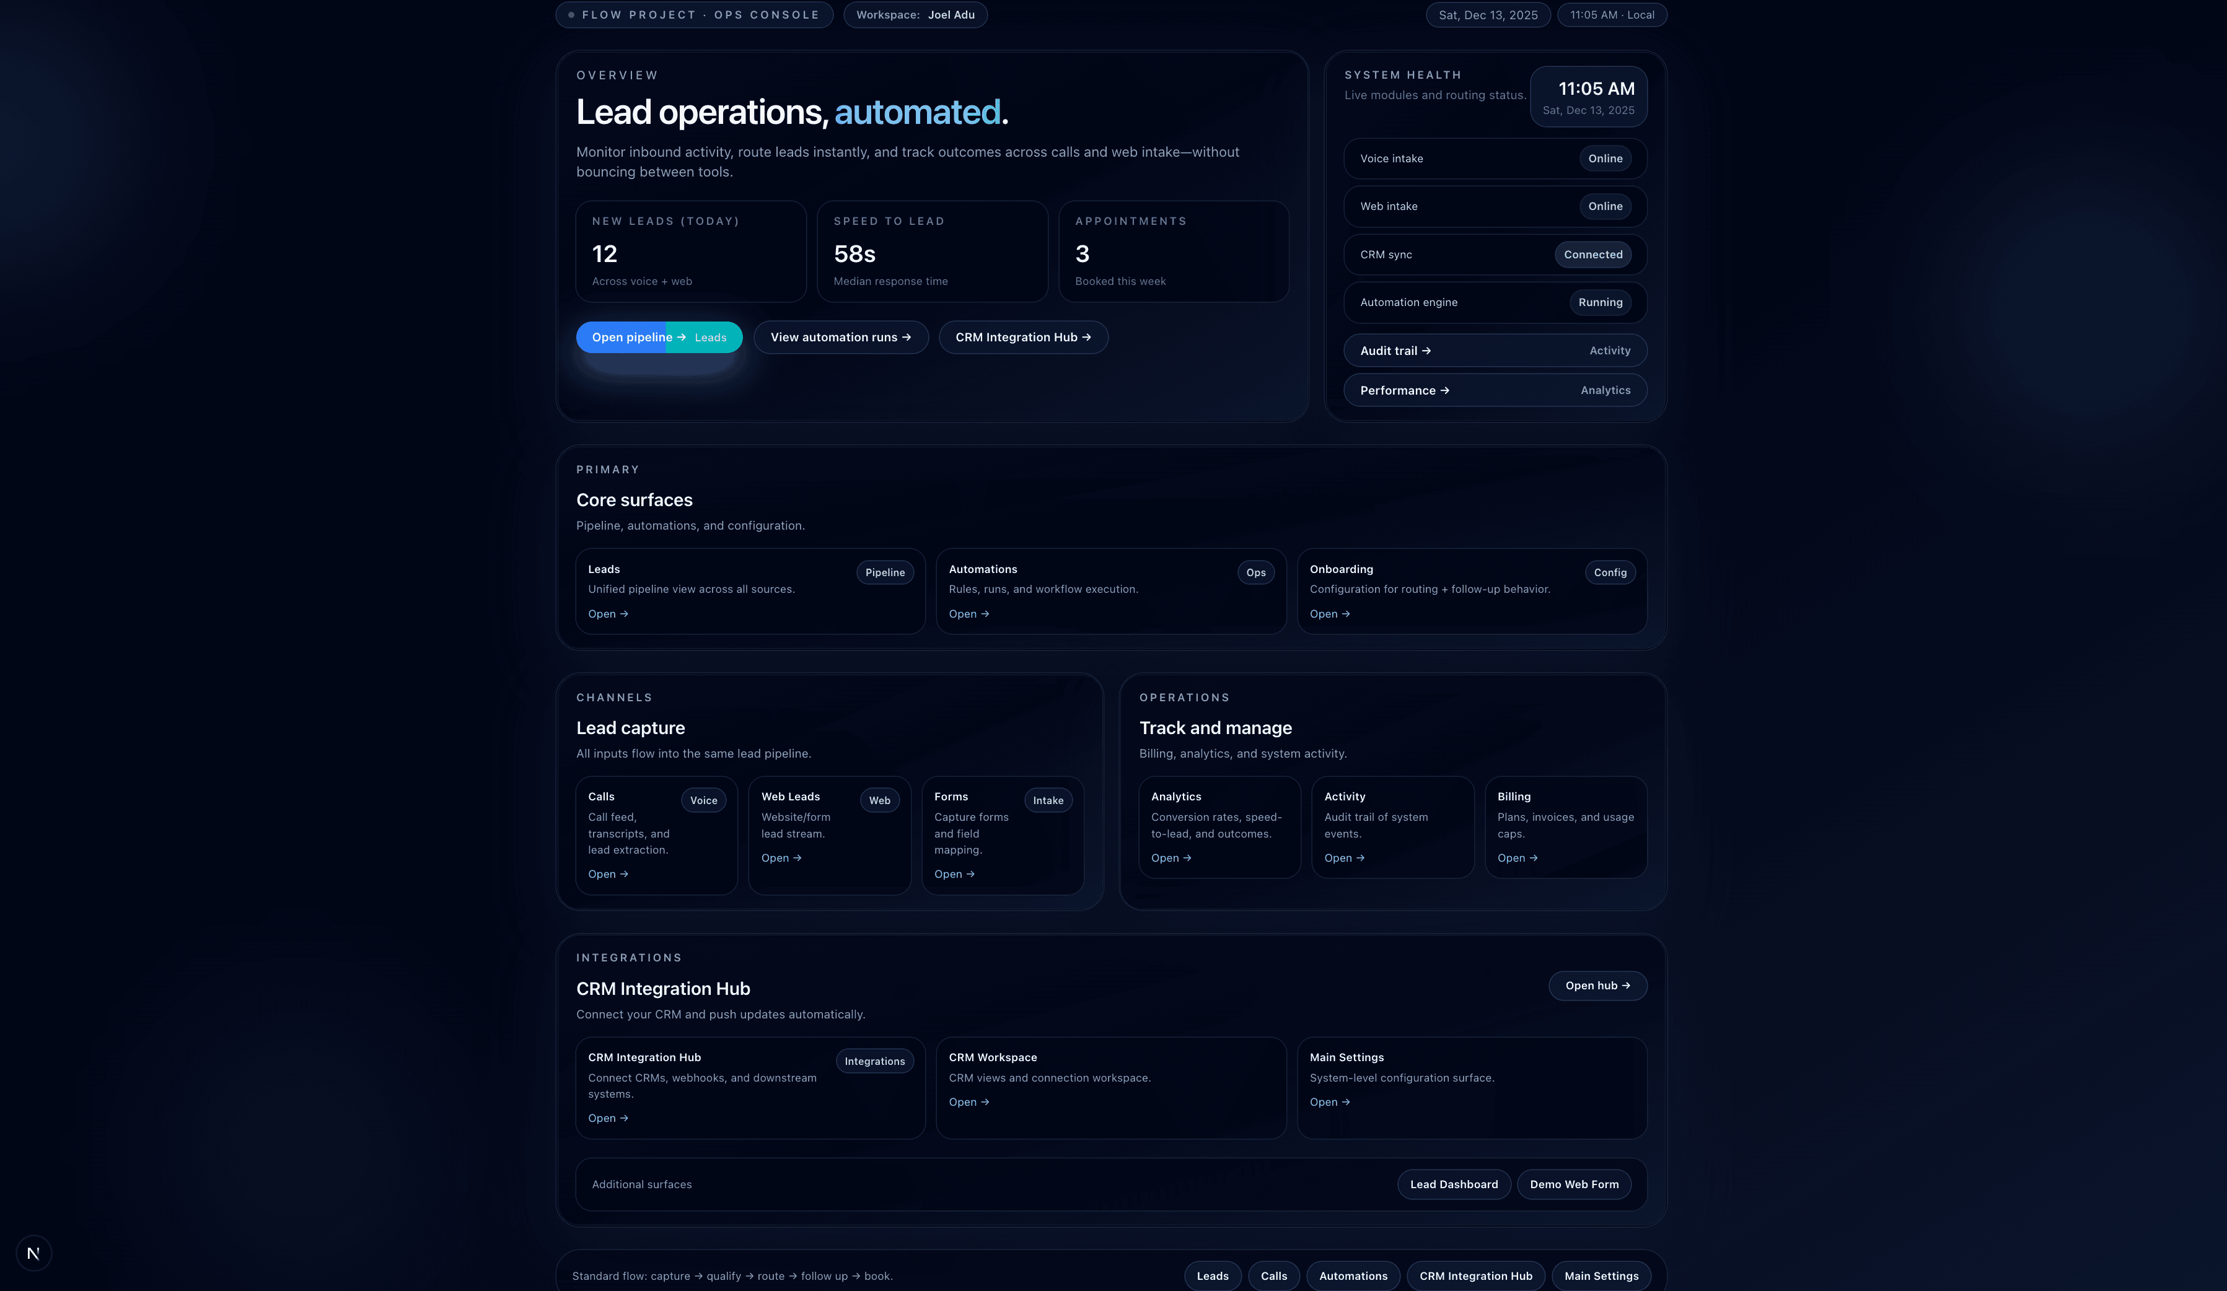Screen dimensions: 2227x1291
Task: Click the Intake badge on Forms card
Action: [x=1048, y=800]
